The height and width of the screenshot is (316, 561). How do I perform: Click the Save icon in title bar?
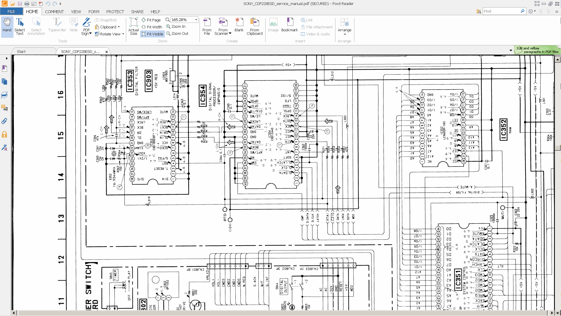click(20, 4)
